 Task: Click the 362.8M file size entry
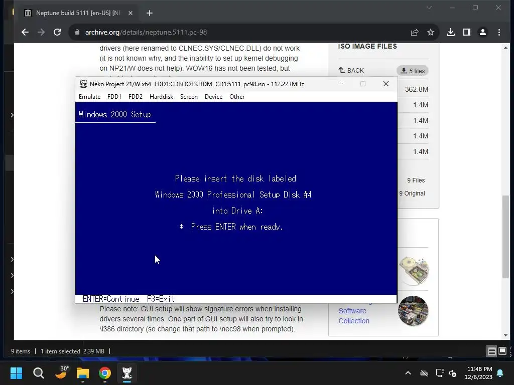pyautogui.click(x=416, y=89)
